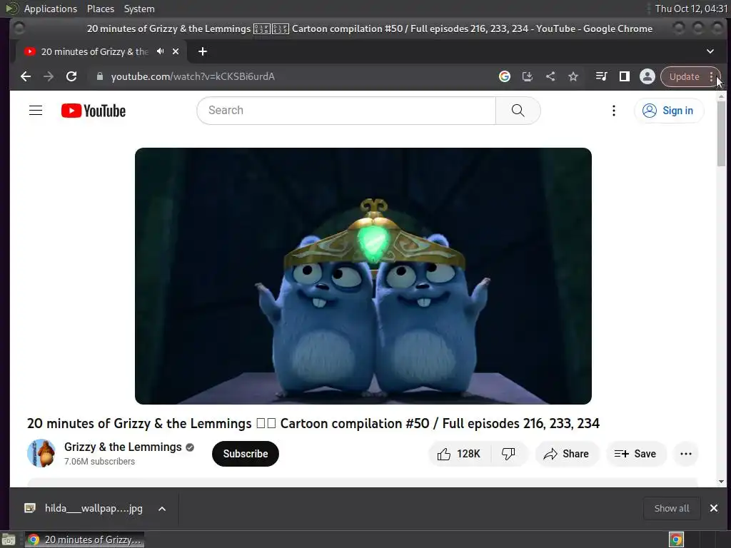This screenshot has width=731, height=548.
Task: Click the Chrome icon in bottom-right workspace switcher
Action: click(677, 539)
